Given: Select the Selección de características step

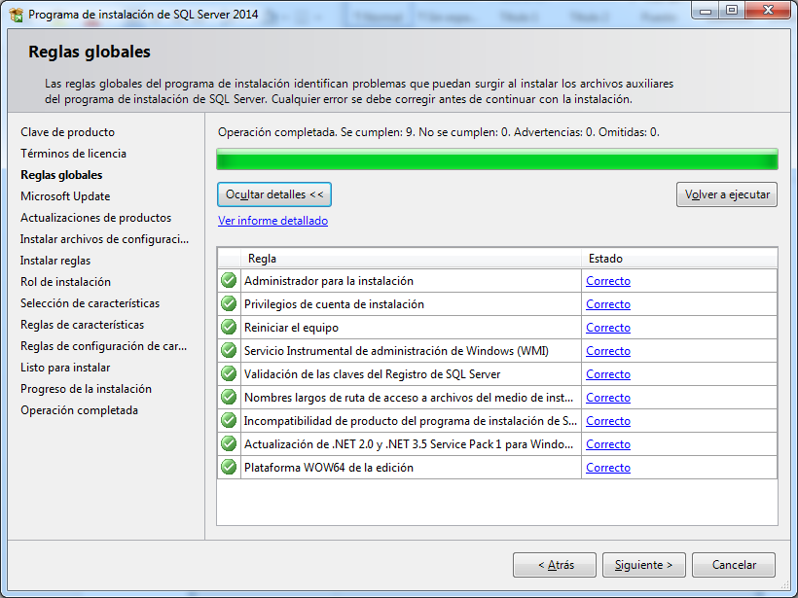Looking at the screenshot, I should click(91, 303).
